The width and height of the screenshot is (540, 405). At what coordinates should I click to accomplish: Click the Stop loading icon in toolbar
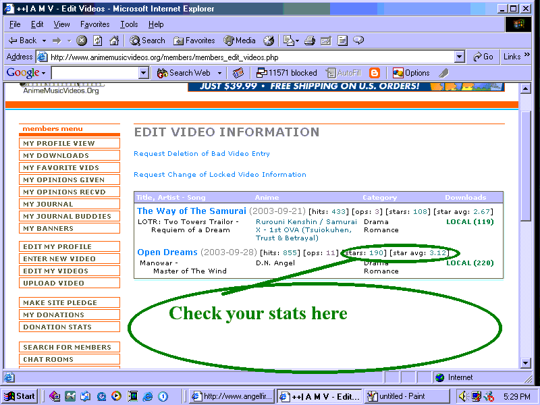tap(82, 40)
